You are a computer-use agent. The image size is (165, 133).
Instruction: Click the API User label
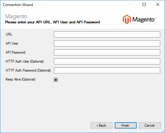point(12,43)
